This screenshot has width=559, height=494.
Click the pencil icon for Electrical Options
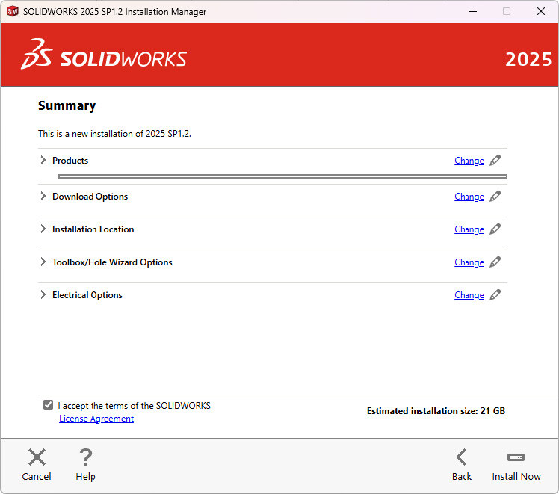coord(495,294)
